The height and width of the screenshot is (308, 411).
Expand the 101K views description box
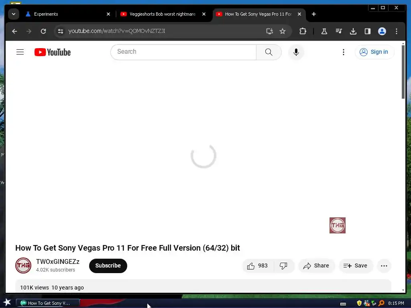[x=203, y=286]
